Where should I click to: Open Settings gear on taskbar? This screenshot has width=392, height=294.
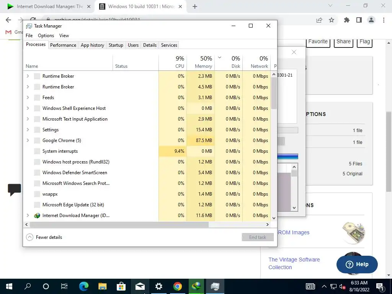(x=159, y=286)
